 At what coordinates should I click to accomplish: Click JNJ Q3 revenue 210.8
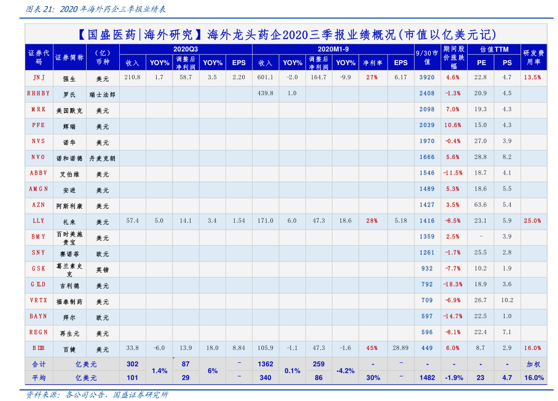pos(132,77)
